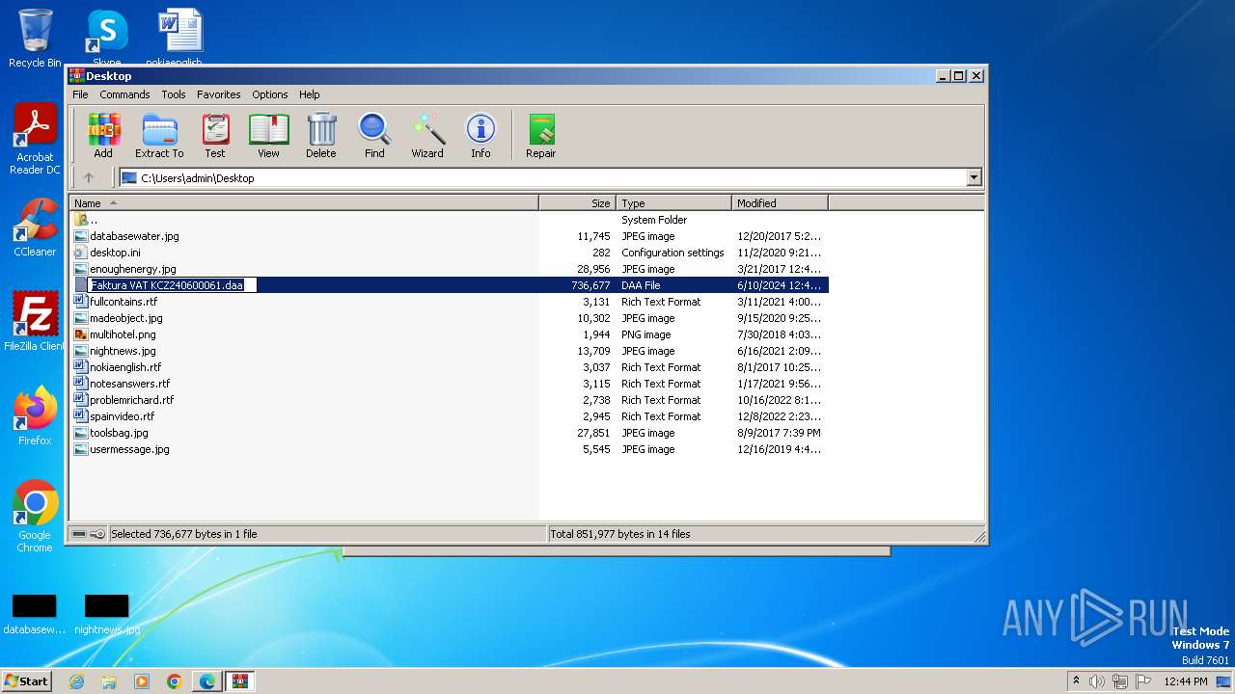The height and width of the screenshot is (694, 1235).
Task: Open FileZilla Client desktop shortcut
Action: click(35, 322)
